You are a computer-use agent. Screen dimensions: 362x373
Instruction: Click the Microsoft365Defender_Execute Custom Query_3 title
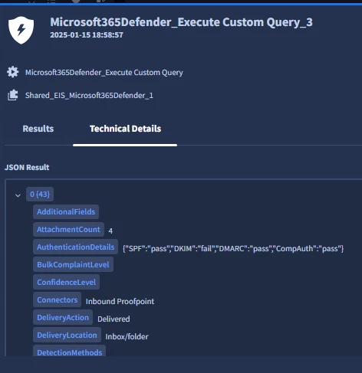[x=181, y=22]
